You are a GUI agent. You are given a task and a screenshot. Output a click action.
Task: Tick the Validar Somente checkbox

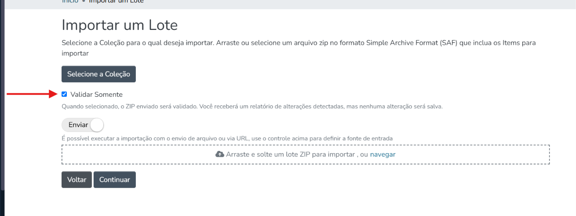pyautogui.click(x=64, y=94)
